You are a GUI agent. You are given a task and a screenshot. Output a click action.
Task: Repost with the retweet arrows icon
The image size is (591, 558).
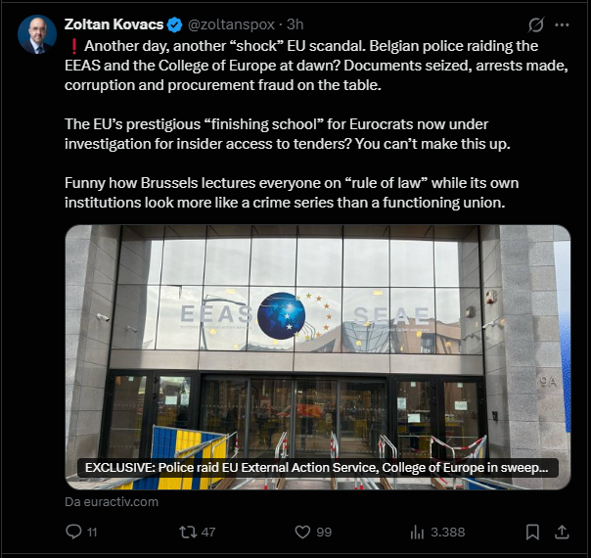[188, 532]
